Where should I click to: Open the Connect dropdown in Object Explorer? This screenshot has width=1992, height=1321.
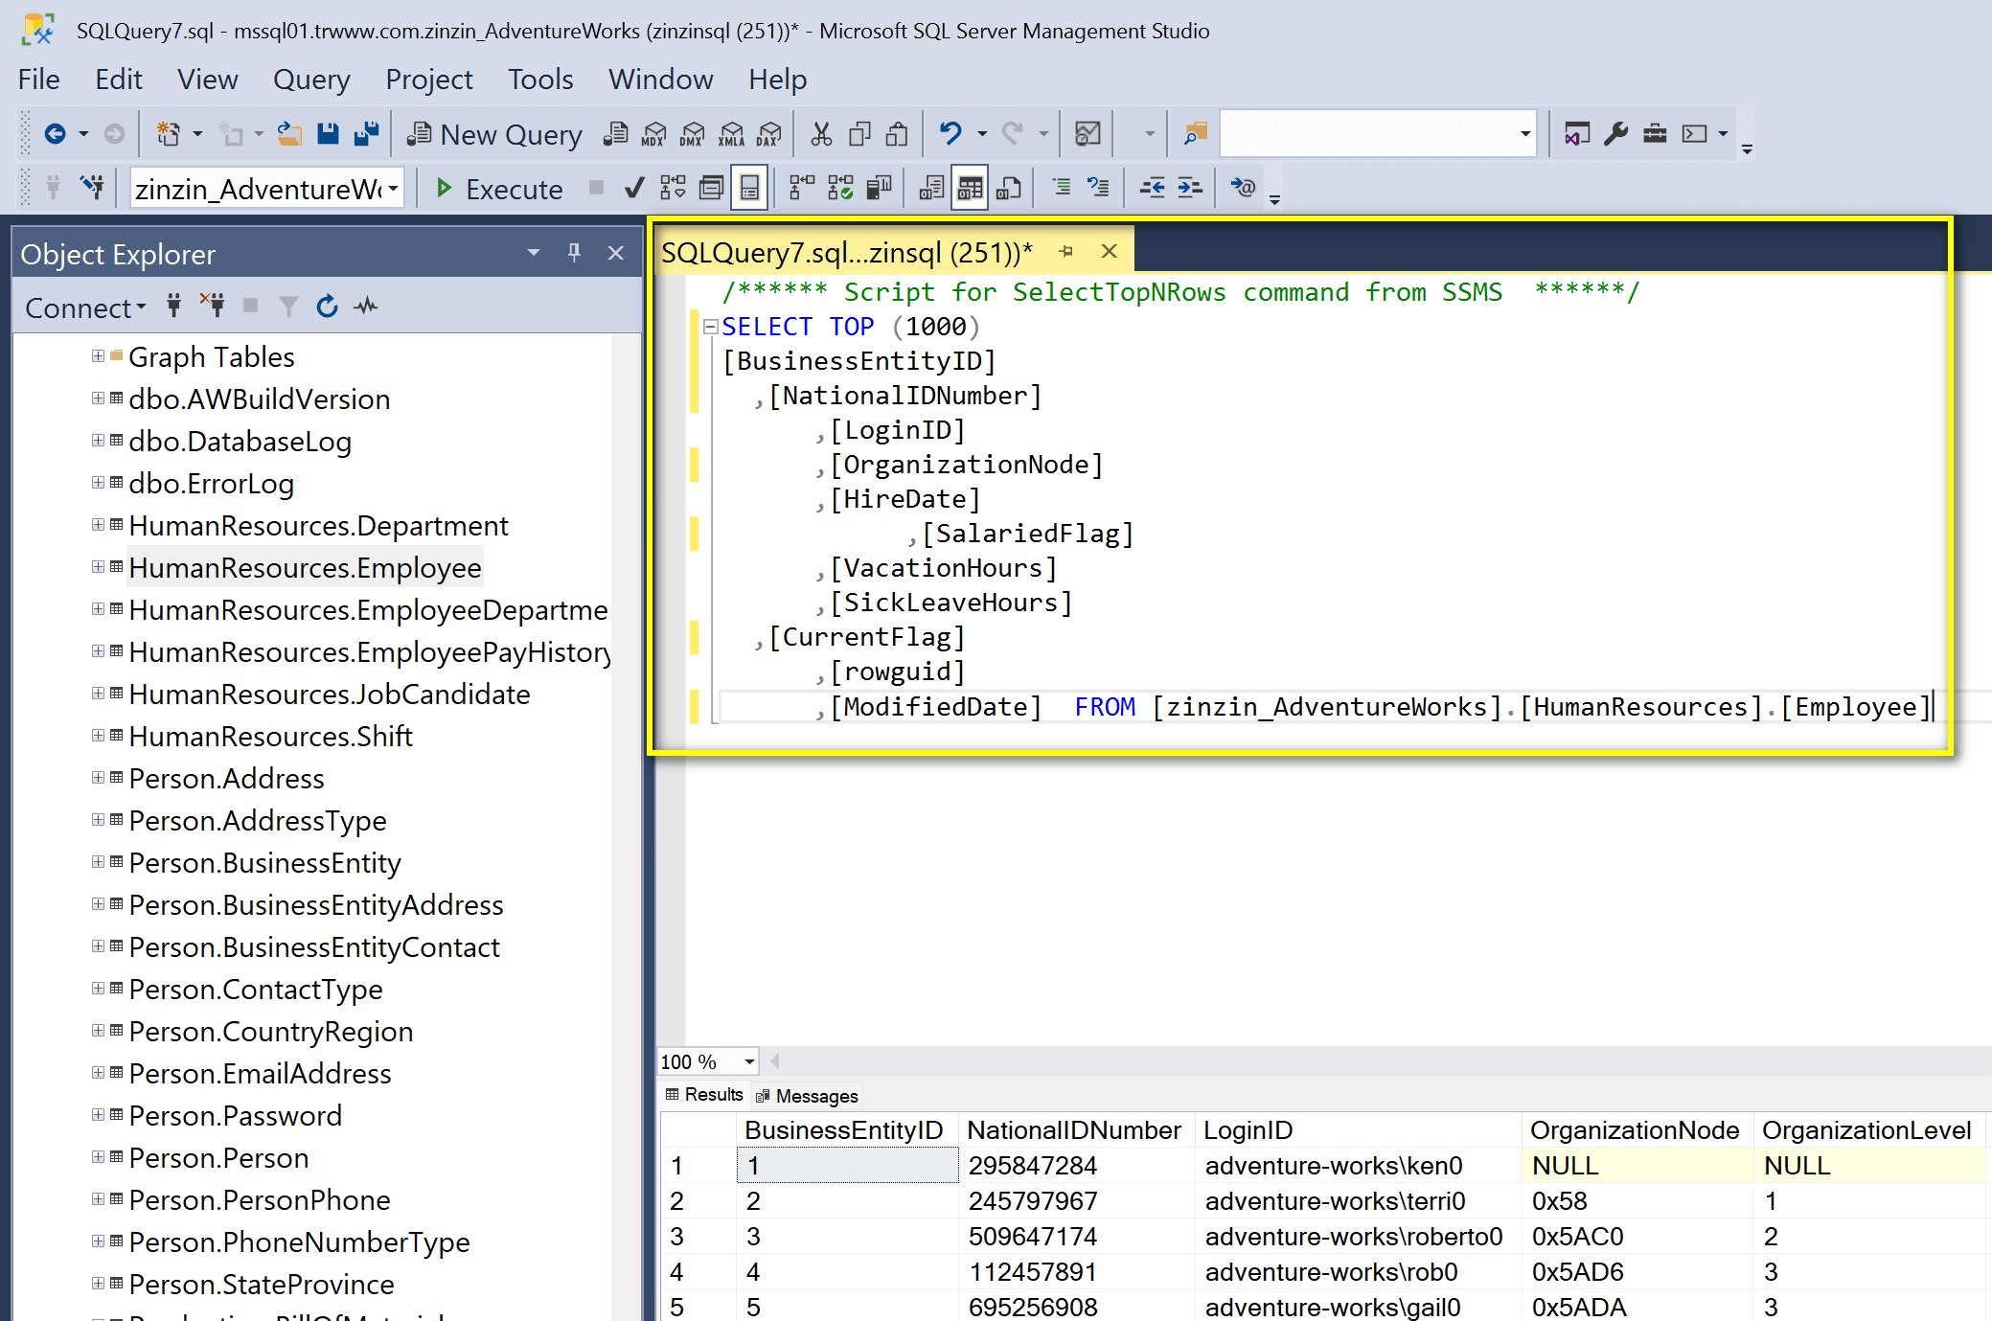85,307
